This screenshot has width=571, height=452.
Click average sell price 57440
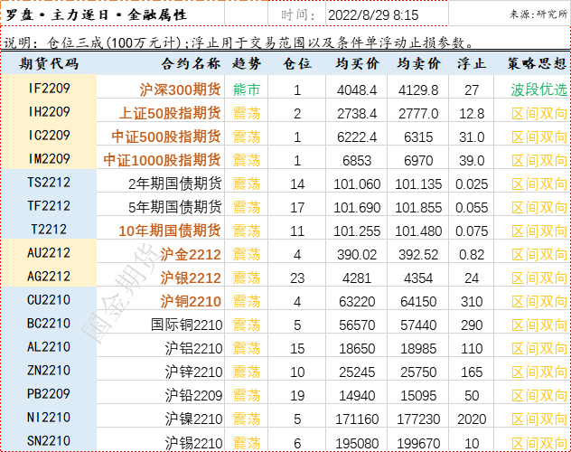[418, 325]
